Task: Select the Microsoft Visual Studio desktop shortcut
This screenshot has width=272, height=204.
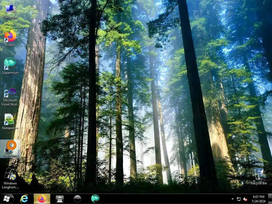Action: coord(10,97)
